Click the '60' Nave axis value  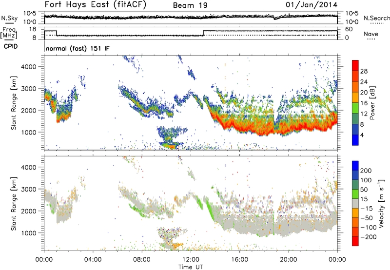coord(349,29)
